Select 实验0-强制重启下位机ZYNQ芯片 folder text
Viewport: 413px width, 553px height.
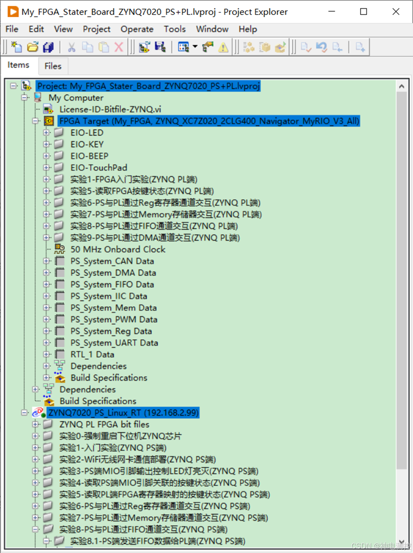pos(120,436)
